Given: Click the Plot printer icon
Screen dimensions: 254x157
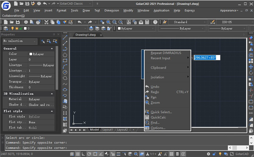Looking at the screenshot, I should (26, 22).
